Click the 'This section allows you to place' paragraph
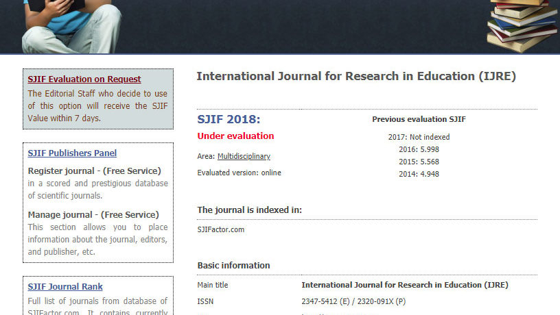Image resolution: width=560 pixels, height=315 pixels. pos(98,240)
